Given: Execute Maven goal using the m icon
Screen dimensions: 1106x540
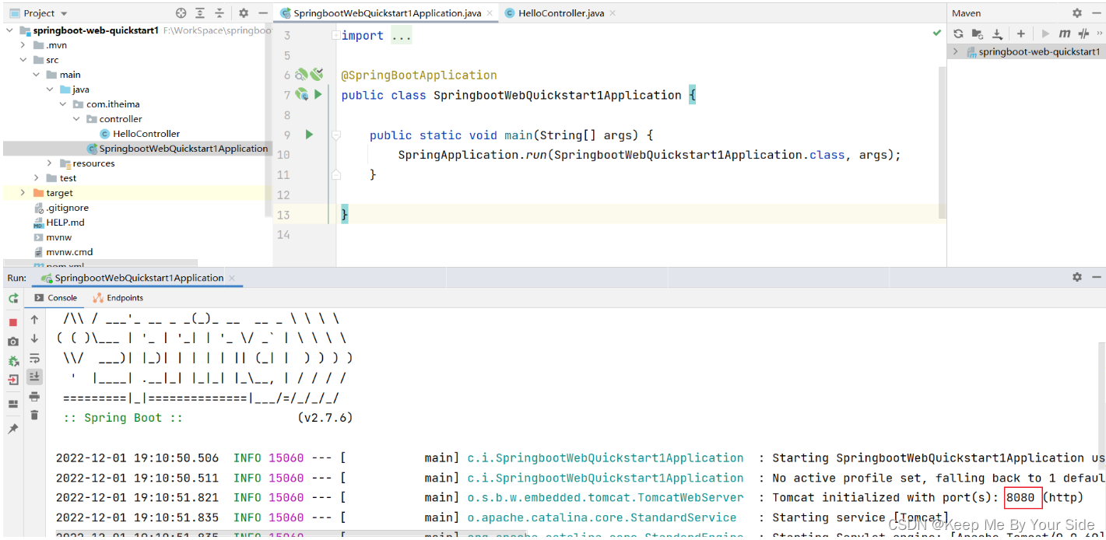Looking at the screenshot, I should click(1065, 33).
